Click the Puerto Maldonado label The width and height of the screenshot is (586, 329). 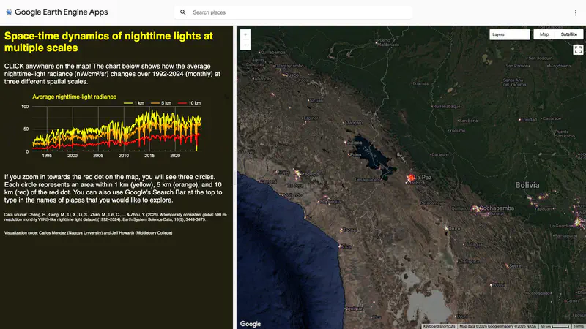[x=388, y=42]
